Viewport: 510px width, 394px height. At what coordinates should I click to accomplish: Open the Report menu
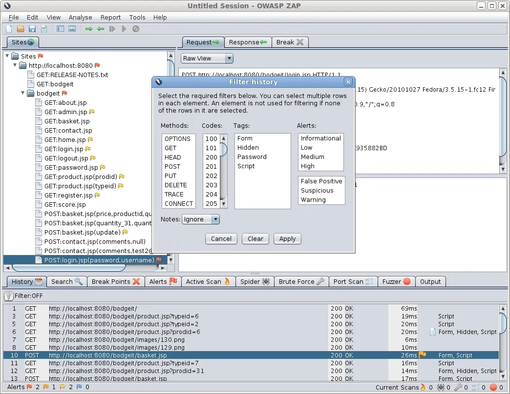tap(110, 17)
